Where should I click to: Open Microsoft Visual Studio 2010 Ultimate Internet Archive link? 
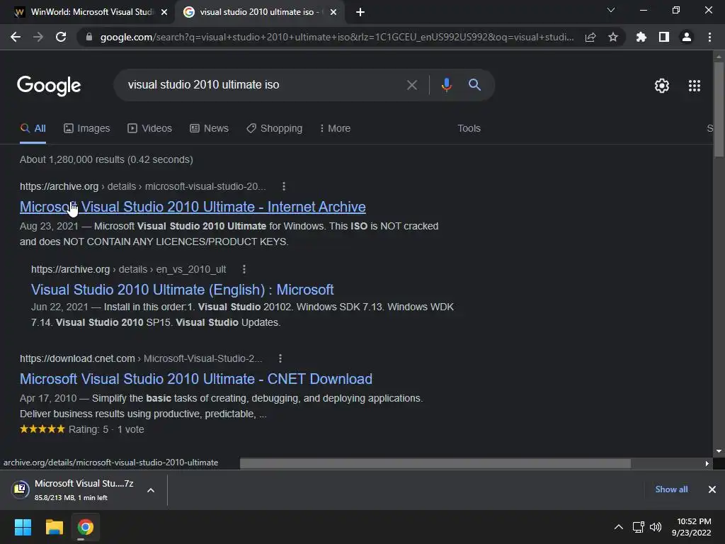pyautogui.click(x=193, y=207)
